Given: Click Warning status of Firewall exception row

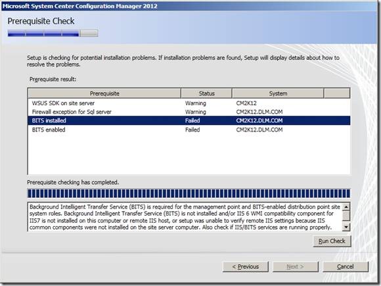Looking at the screenshot, I should 195,112.
